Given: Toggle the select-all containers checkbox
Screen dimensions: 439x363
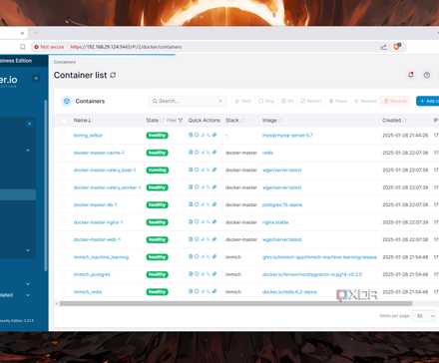Looking at the screenshot, I should pos(64,121).
